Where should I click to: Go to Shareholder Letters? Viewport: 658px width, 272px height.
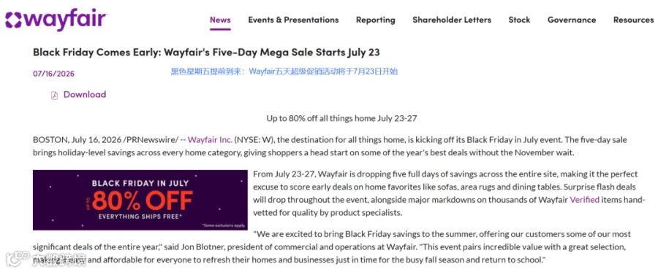(452, 20)
